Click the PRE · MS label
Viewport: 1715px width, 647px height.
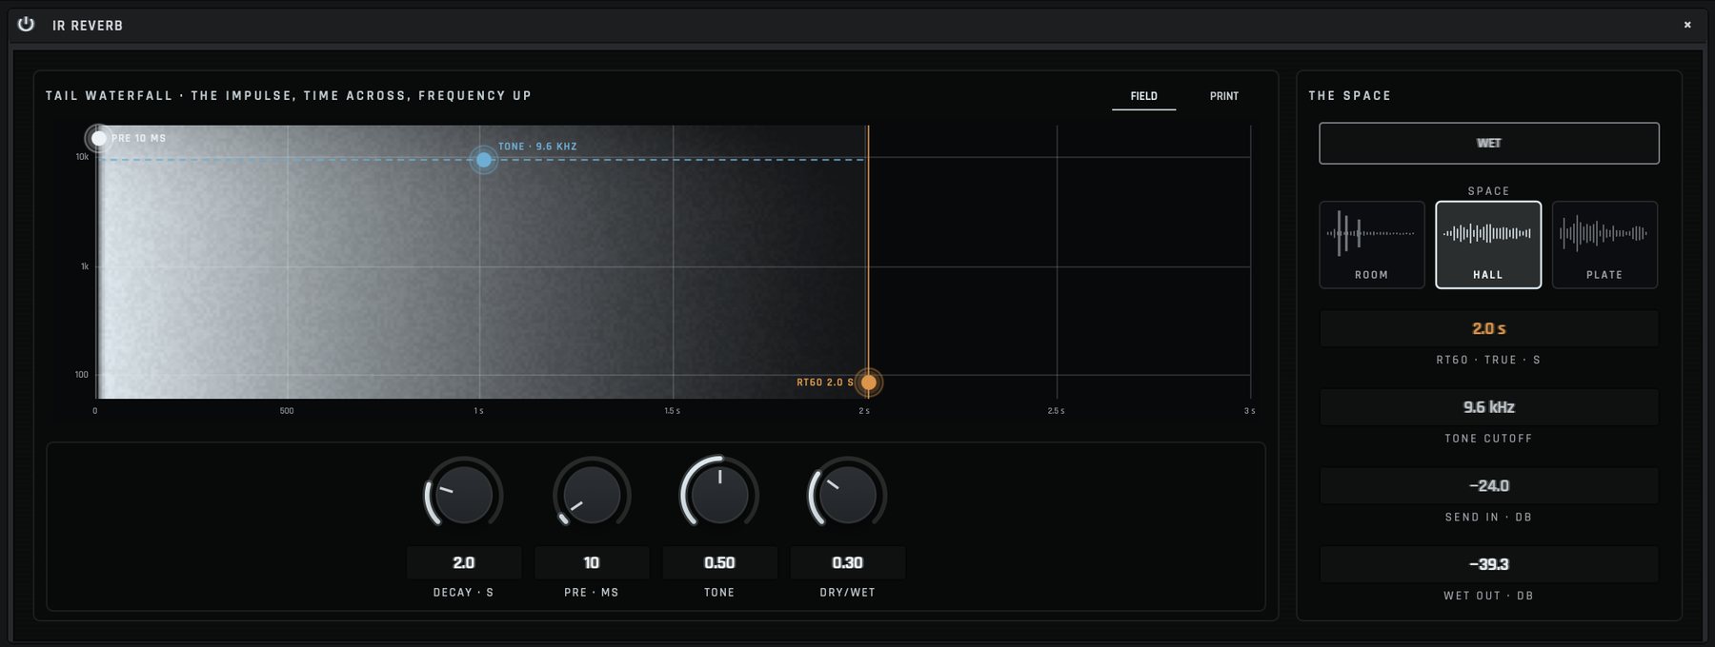click(x=592, y=593)
